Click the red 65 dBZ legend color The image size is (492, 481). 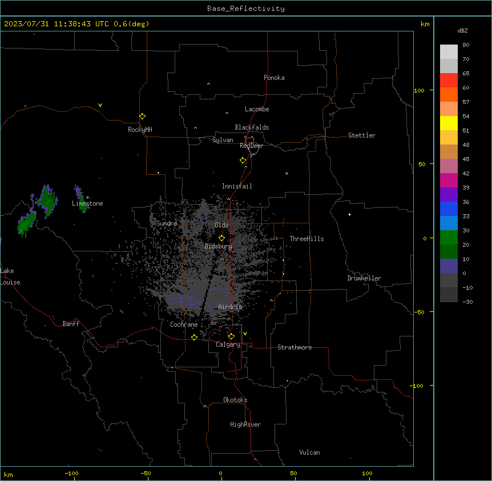449,80
